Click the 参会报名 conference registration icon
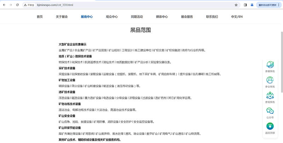The width and height of the screenshot is (283, 143). 270,80
